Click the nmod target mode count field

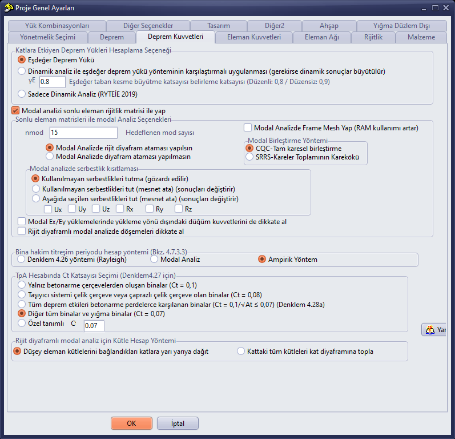point(83,133)
